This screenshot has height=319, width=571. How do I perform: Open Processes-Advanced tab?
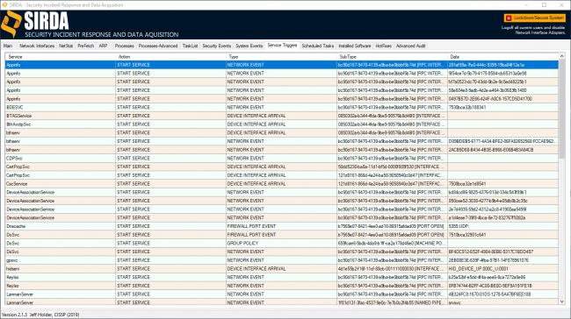tap(158, 46)
